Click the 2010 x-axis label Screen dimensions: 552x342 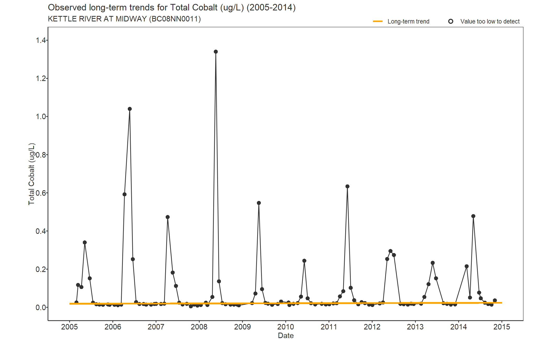point(286,327)
